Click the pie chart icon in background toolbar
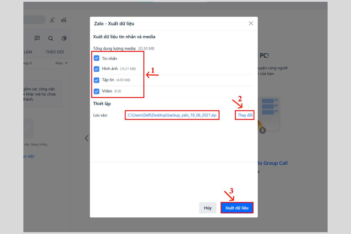Screen dimensions: 351x234 tap(64, 38)
